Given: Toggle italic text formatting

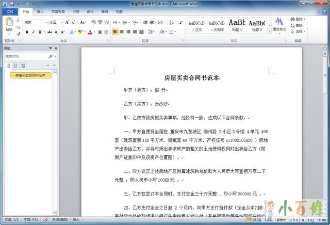Looking at the screenshot, I should tap(34, 32).
